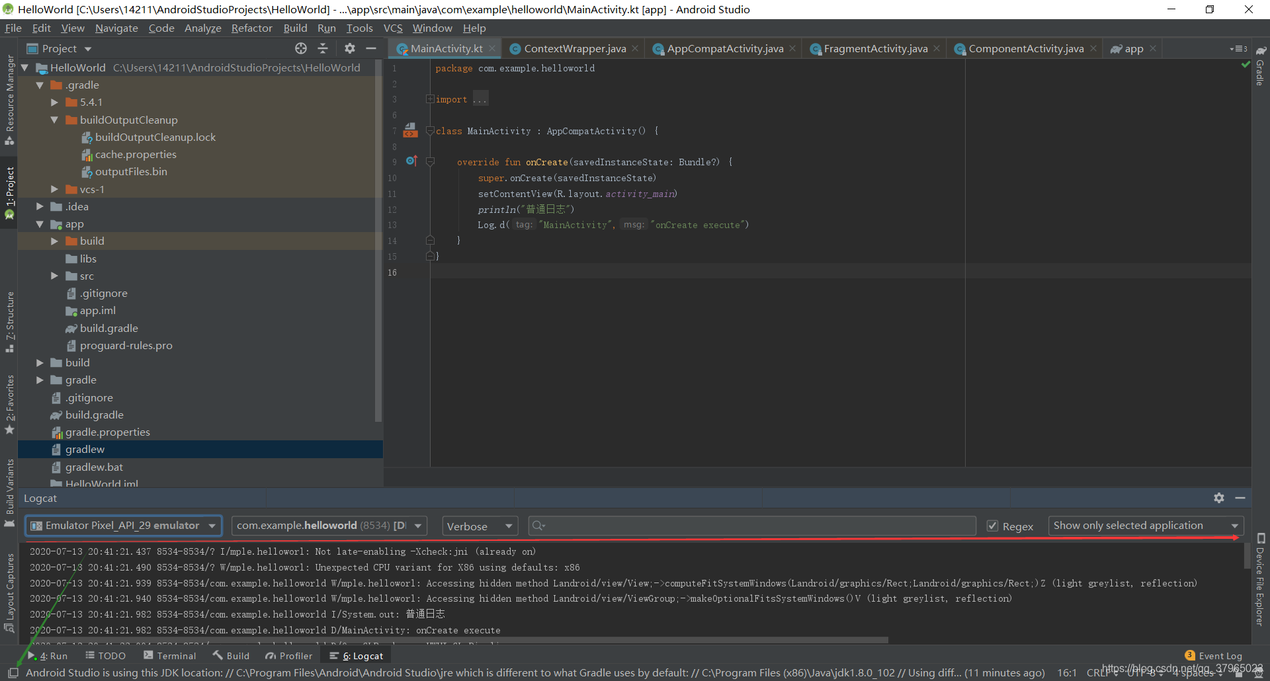1270x681 pixels.
Task: Close the MainActivity.kt tab
Action: click(492, 48)
